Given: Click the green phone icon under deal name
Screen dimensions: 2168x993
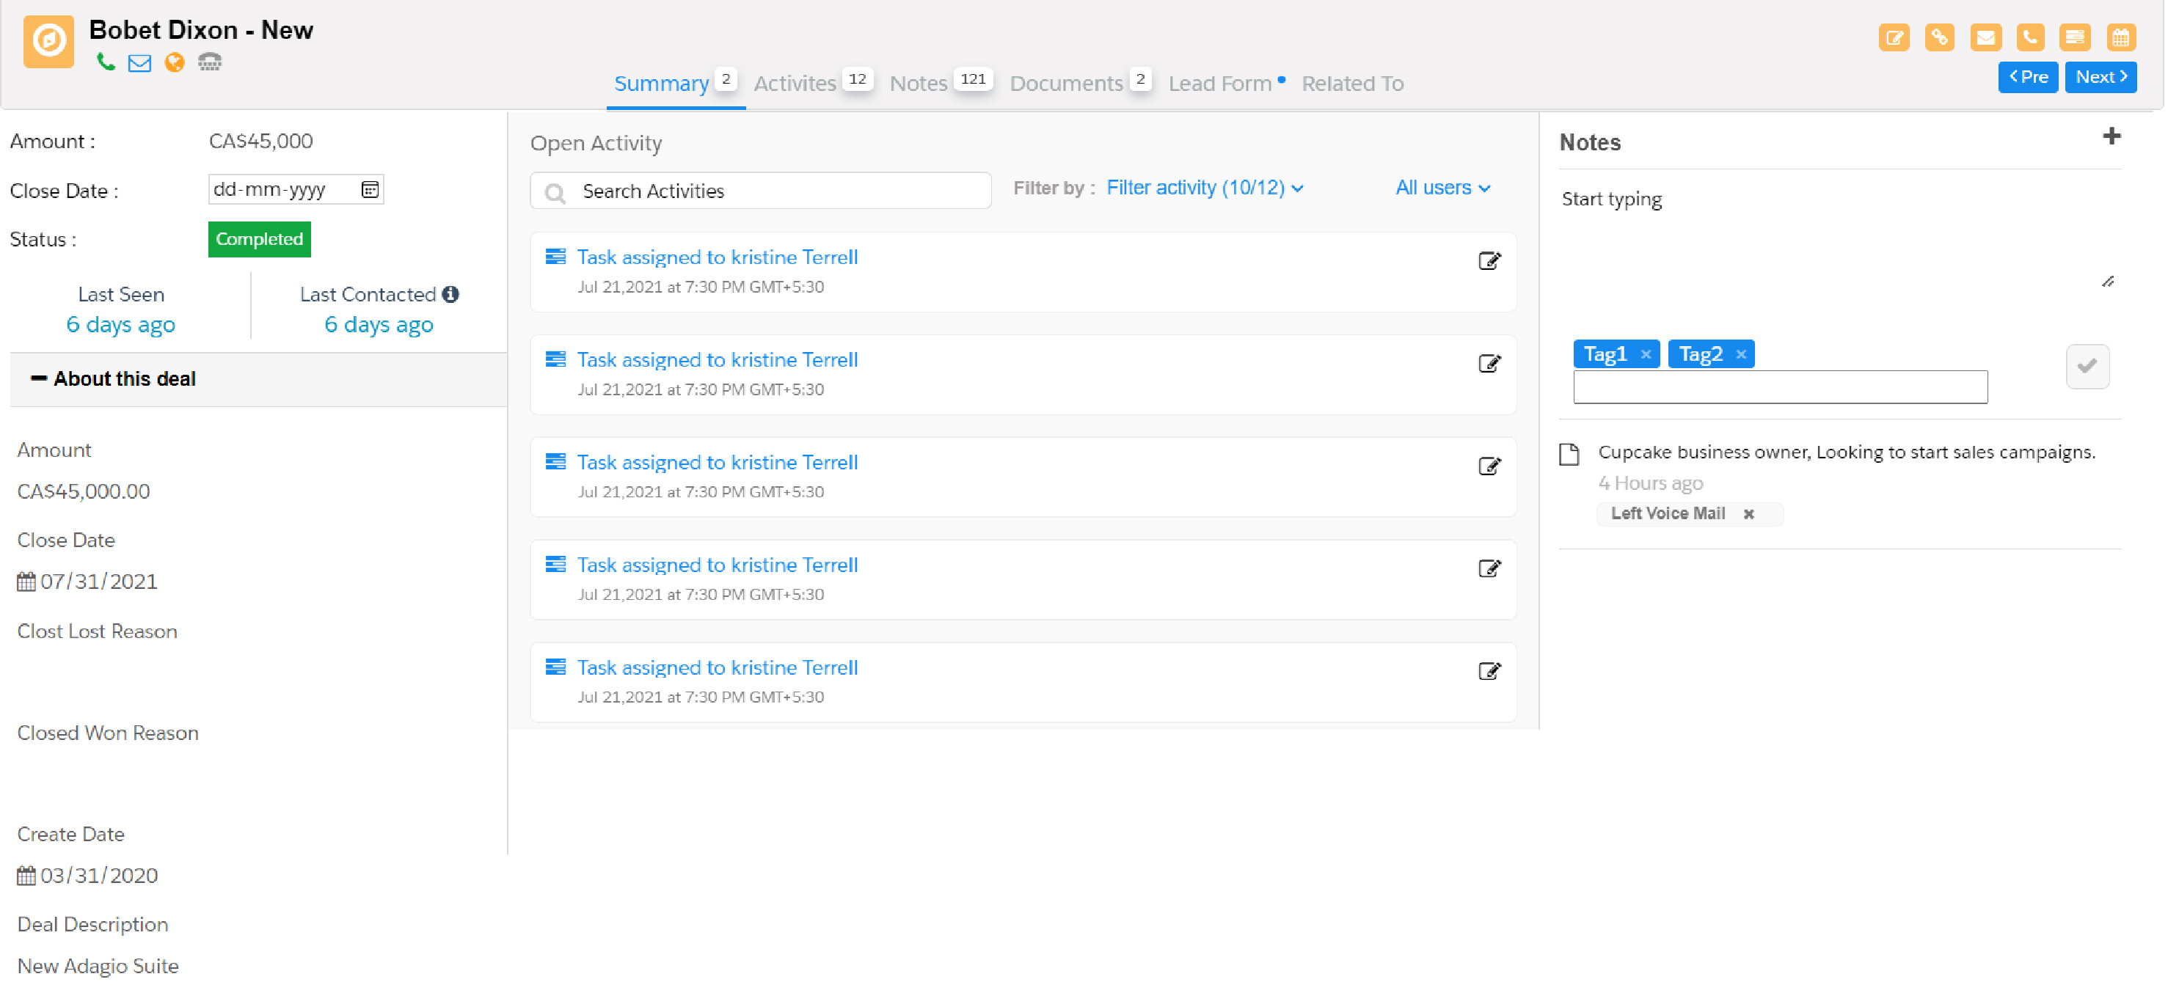Looking at the screenshot, I should tap(105, 62).
